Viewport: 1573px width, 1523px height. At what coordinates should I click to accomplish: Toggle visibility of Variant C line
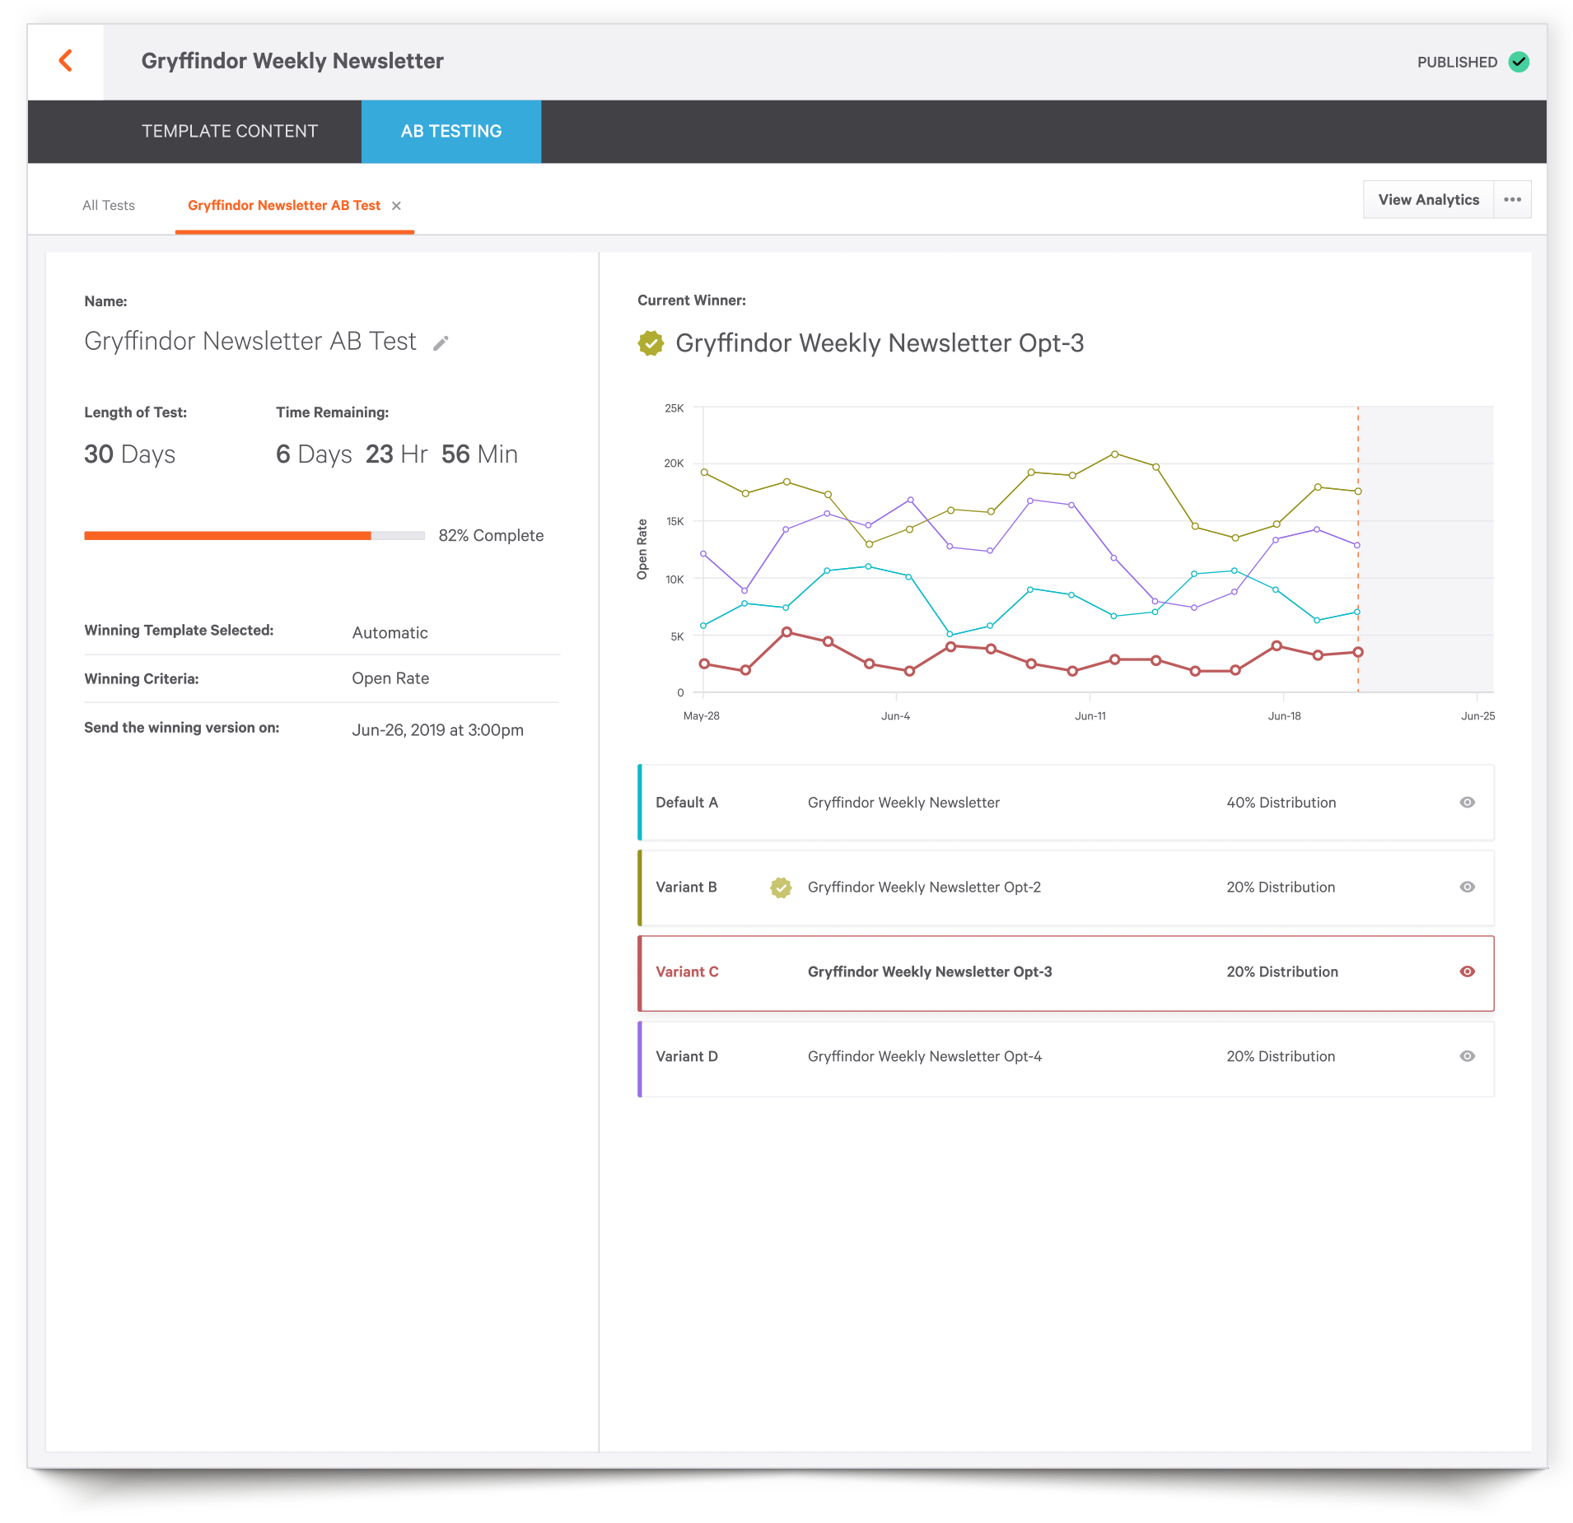(x=1467, y=972)
